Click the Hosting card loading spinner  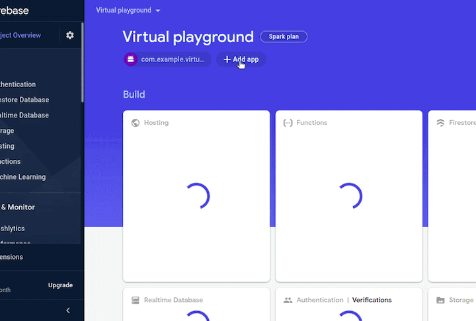[197, 196]
